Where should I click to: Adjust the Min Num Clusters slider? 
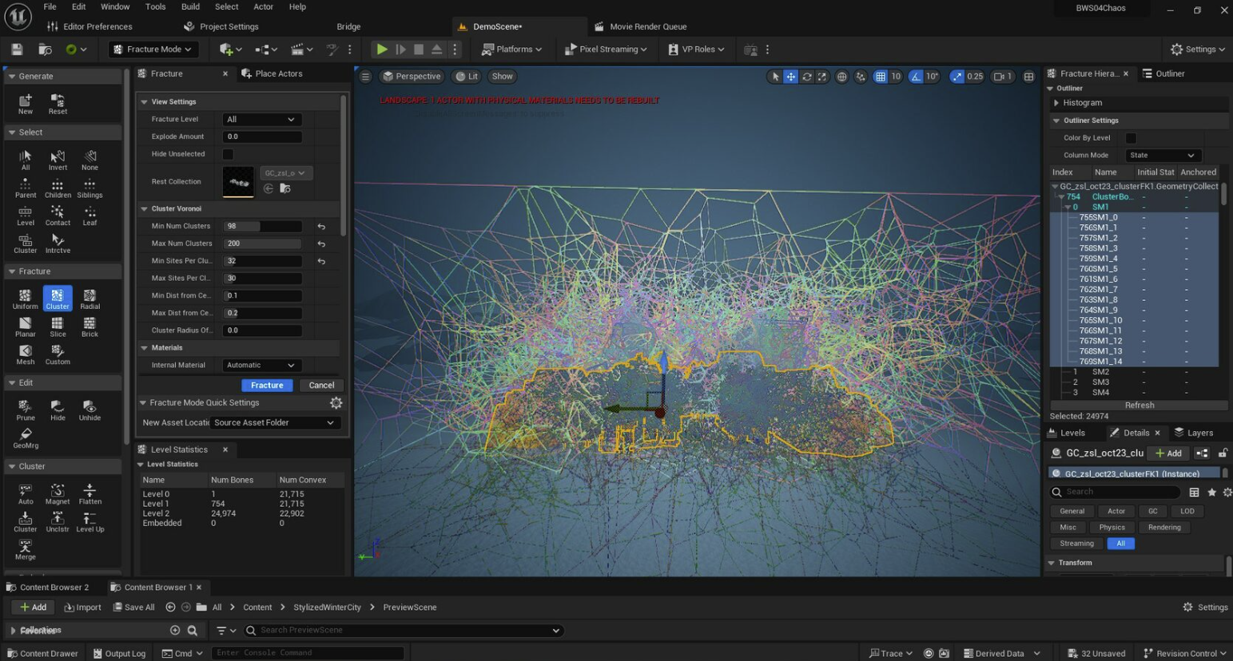coord(262,227)
